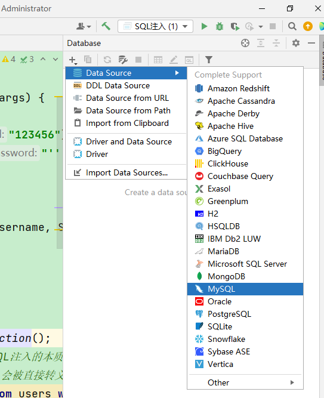
Task: Click the Build project hammer icon
Action: (x=106, y=26)
